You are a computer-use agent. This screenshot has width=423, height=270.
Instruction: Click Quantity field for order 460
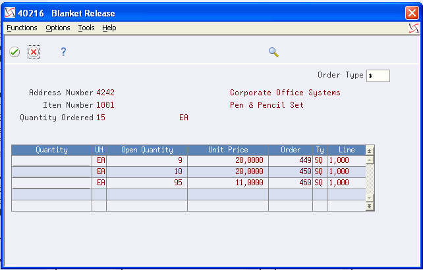[x=51, y=183]
